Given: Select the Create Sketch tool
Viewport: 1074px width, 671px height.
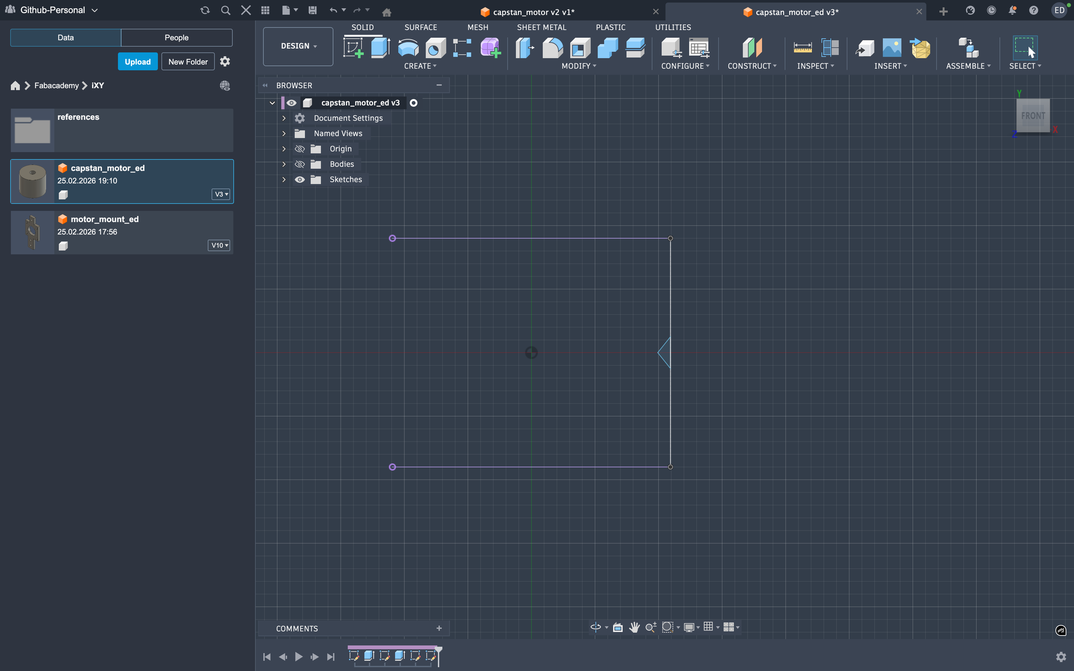Looking at the screenshot, I should (353, 48).
